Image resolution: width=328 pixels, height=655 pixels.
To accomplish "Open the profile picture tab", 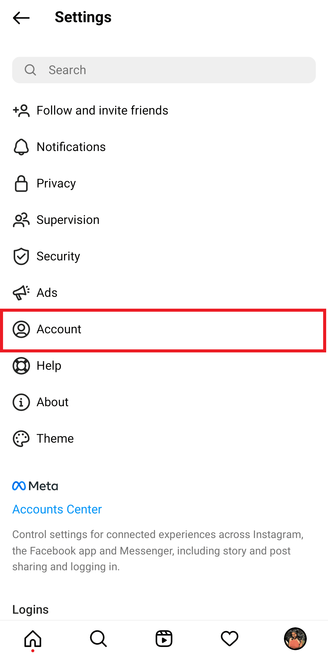I will 295,639.
